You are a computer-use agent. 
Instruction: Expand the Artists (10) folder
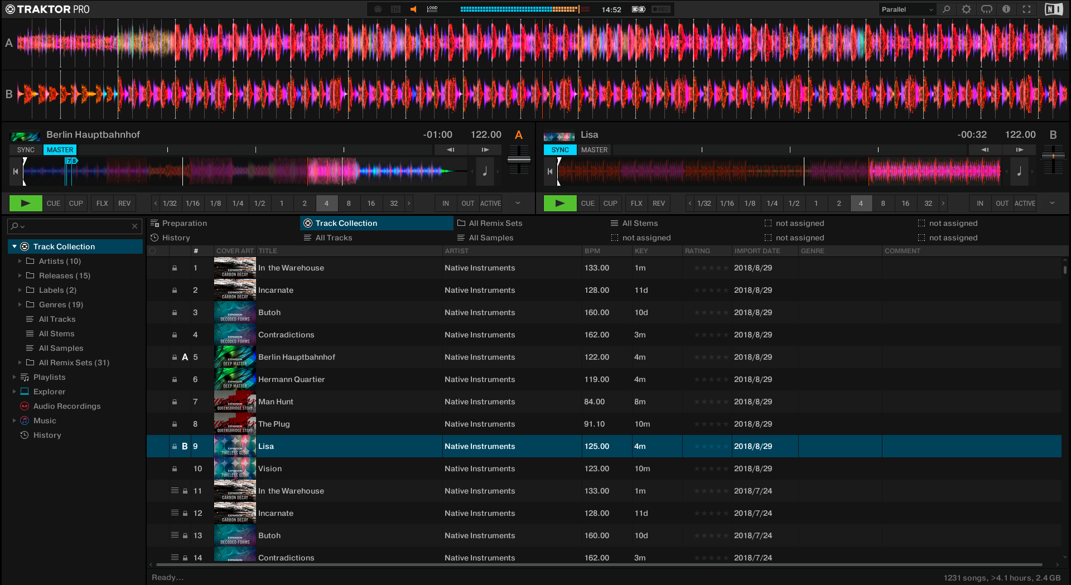coord(20,262)
